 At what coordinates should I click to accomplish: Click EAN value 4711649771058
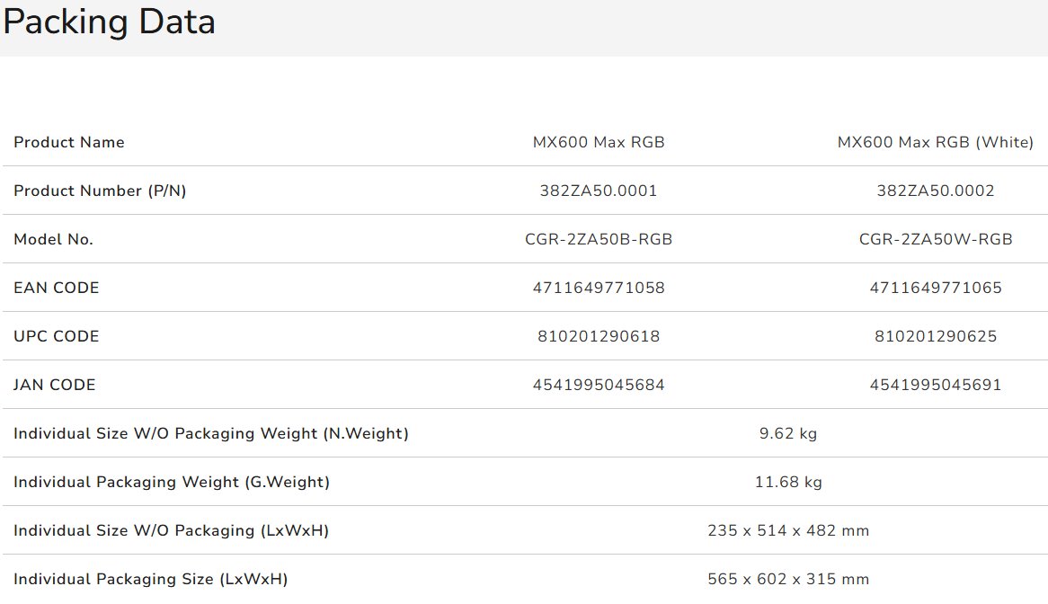point(599,288)
